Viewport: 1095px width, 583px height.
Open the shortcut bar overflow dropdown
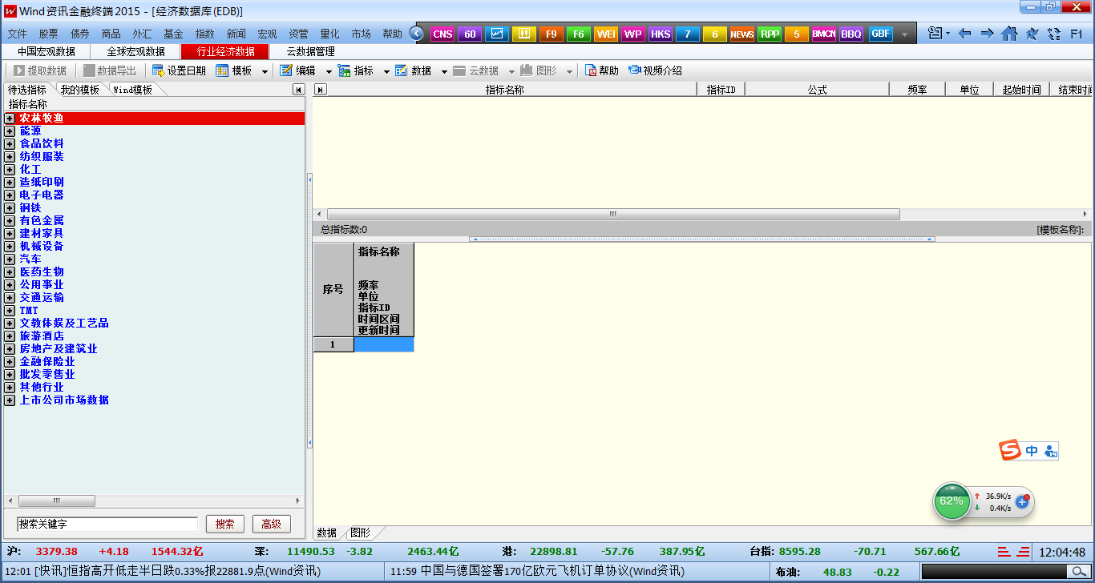[905, 34]
